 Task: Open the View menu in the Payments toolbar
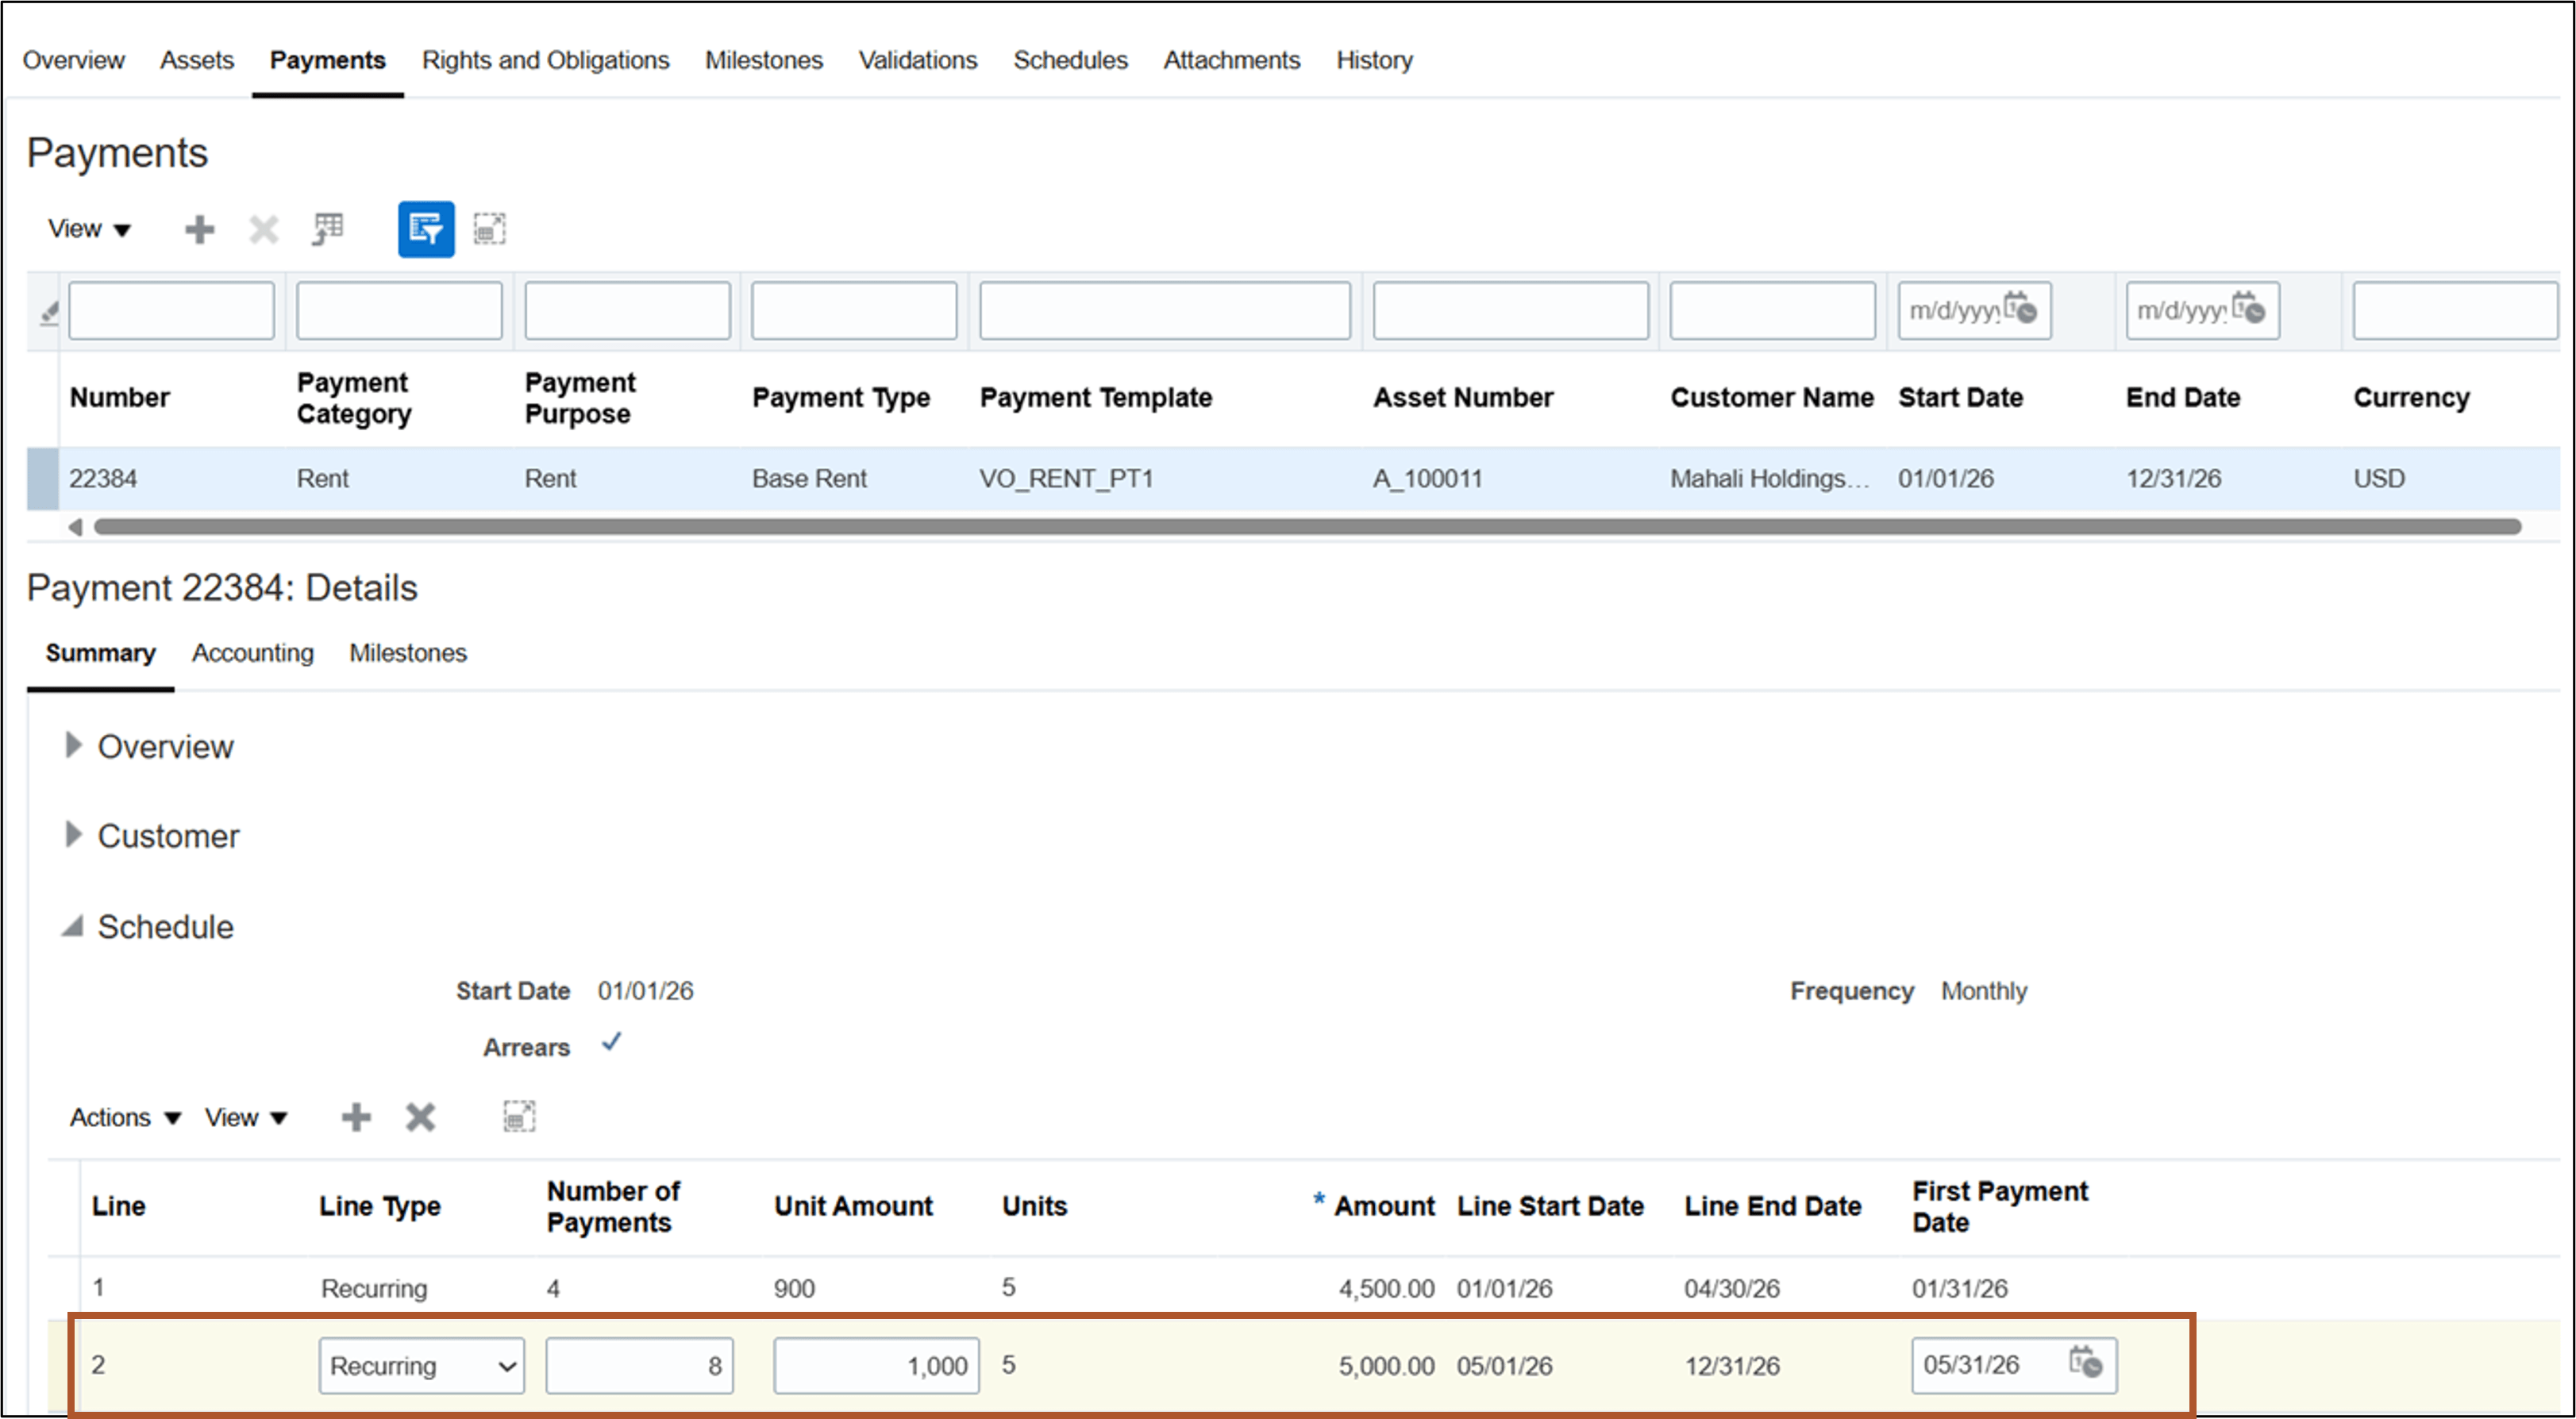(x=89, y=229)
